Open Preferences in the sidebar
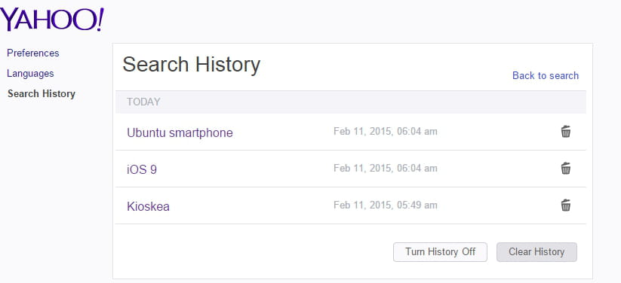This screenshot has height=283, width=621. point(33,53)
